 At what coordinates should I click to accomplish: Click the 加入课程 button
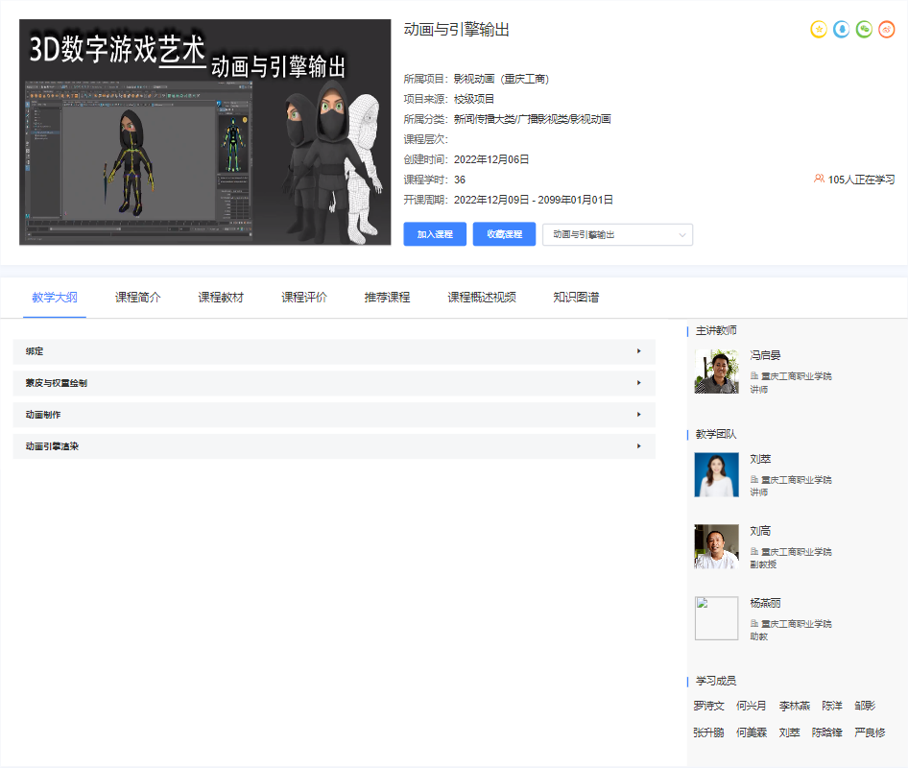pyautogui.click(x=435, y=234)
